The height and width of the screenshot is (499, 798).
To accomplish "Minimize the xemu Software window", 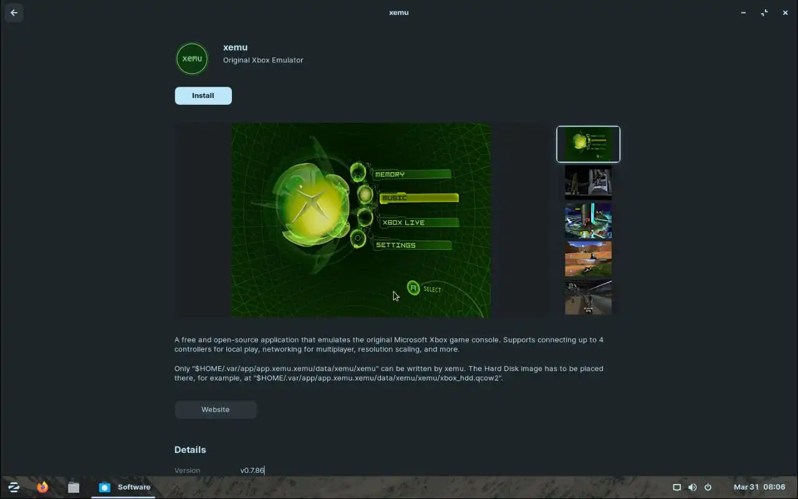I will click(x=743, y=12).
